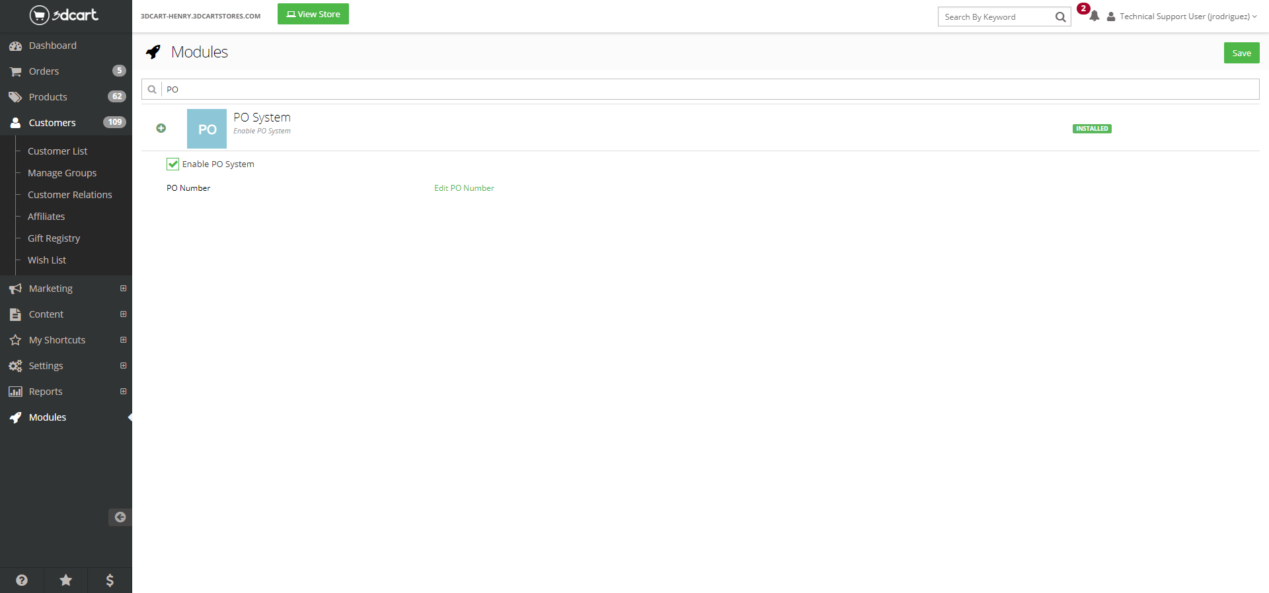Image resolution: width=1269 pixels, height=593 pixels.
Task: Click the PO System module thumbnail
Action: (207, 129)
